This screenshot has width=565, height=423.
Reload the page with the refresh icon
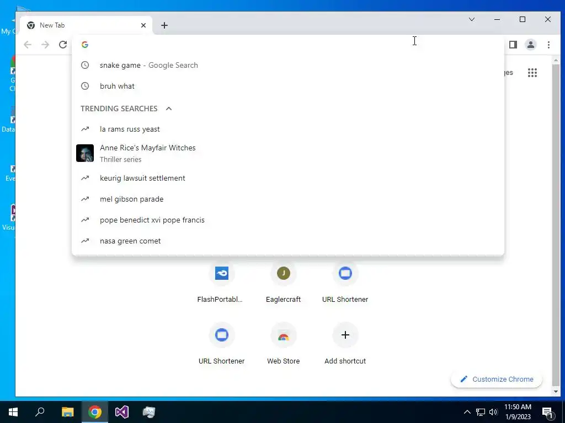tap(63, 45)
